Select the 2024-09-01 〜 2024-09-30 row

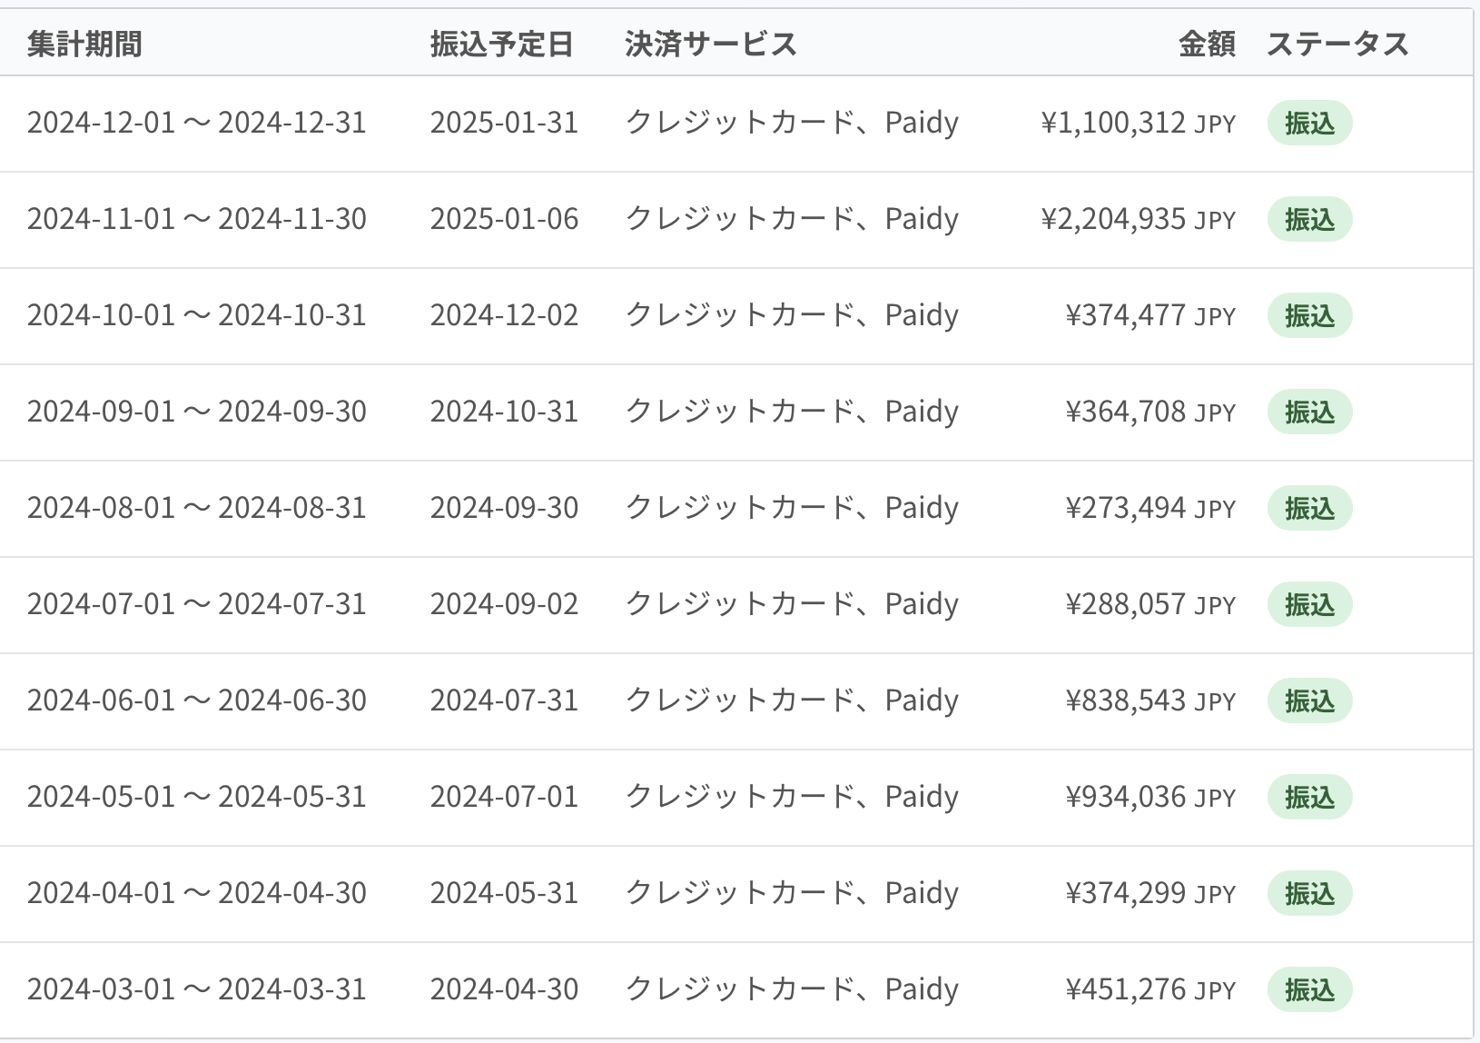[735, 412]
